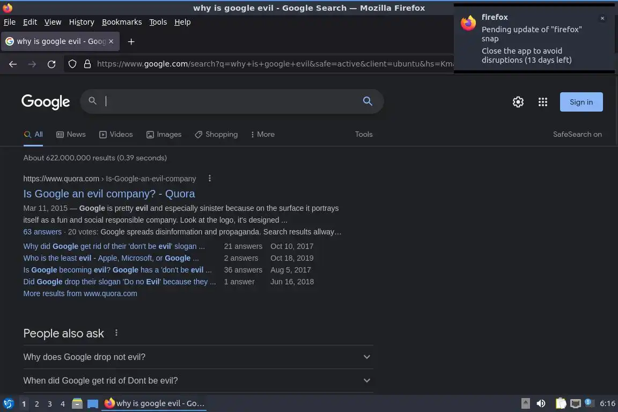Viewport: 618px width, 412px height.
Task: Open options dots for Quora result
Action: pos(210,178)
